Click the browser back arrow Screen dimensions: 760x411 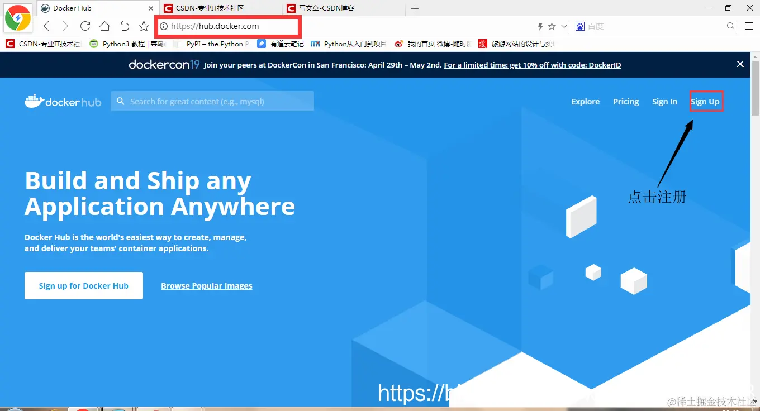tap(47, 26)
